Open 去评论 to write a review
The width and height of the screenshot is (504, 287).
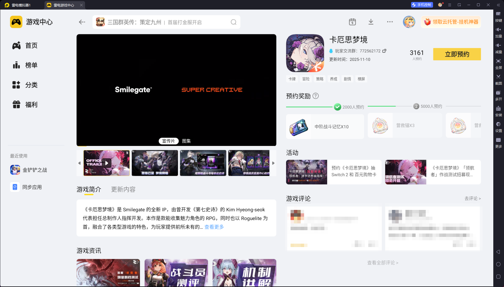coord(472,198)
